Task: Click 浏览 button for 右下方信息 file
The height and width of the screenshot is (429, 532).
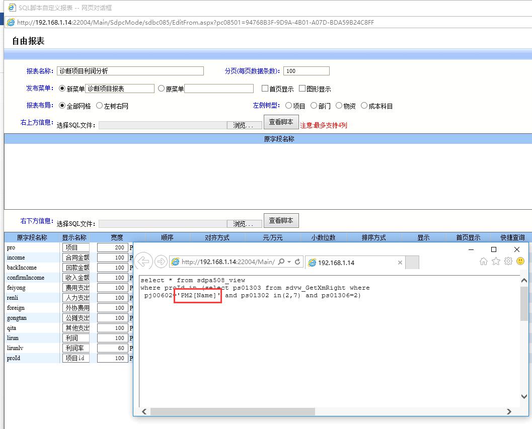Action: [x=245, y=224]
